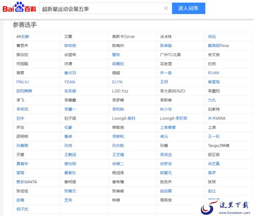Viewport: 254px width, 216px height.
Task: Clear the search box with the X icon
Action: pos(166,8)
